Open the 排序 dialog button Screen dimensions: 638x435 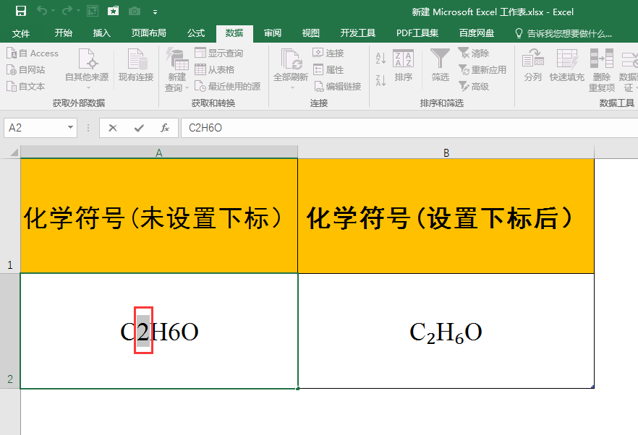tap(403, 65)
